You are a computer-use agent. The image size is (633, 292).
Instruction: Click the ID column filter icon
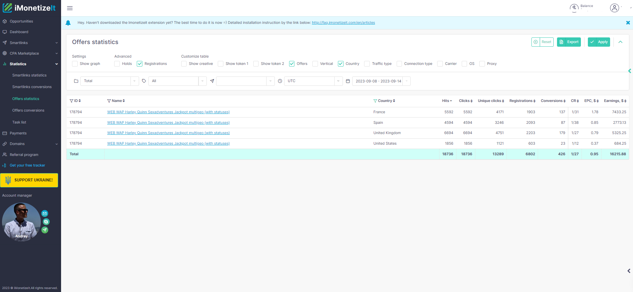[71, 101]
